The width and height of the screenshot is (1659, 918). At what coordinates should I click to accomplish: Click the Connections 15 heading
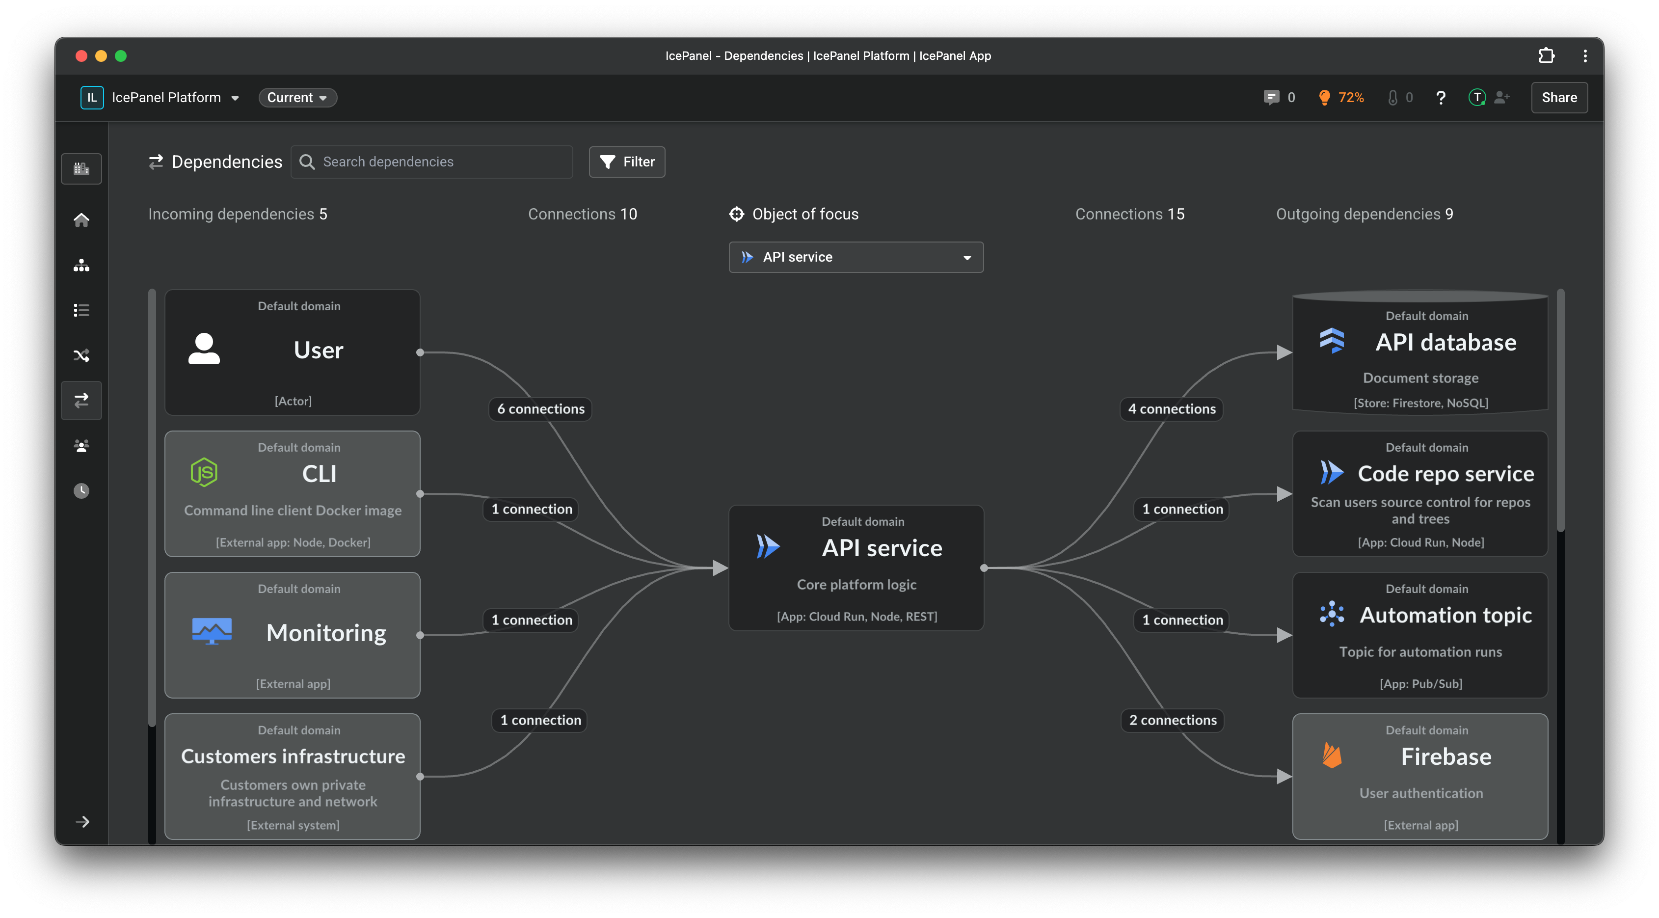coord(1129,214)
